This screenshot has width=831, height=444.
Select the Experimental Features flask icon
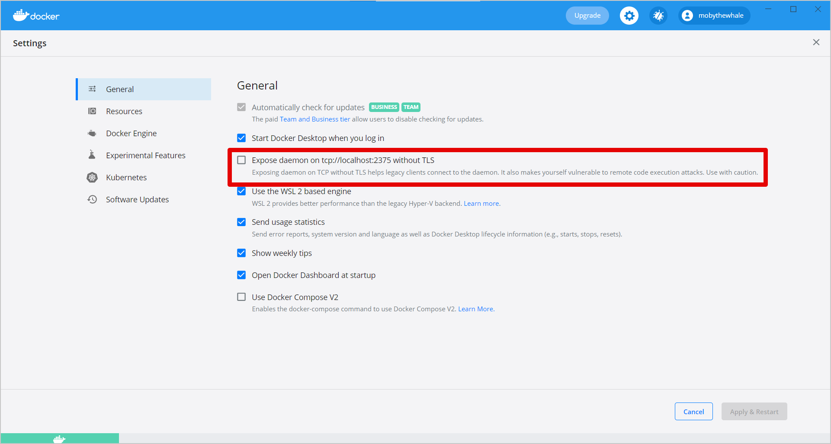pos(92,155)
